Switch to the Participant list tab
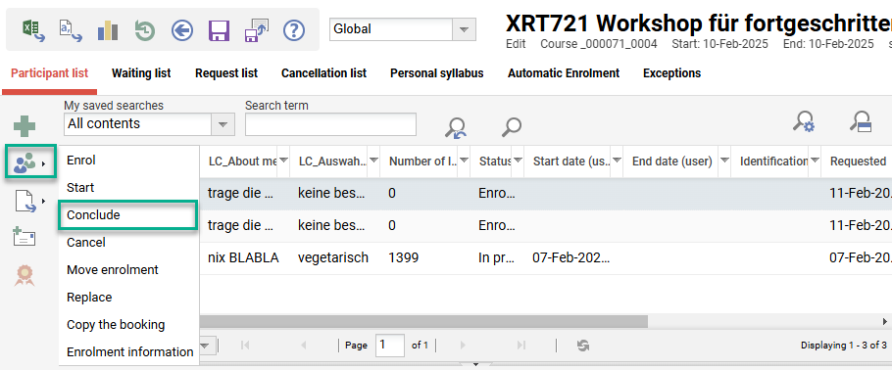The width and height of the screenshot is (892, 370). (x=49, y=73)
